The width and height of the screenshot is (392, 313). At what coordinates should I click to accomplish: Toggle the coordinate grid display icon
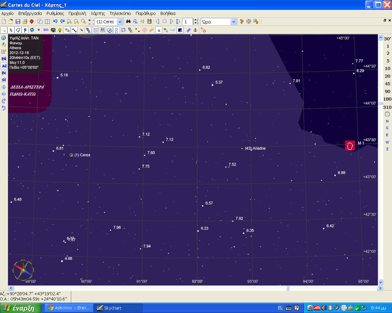pos(96,30)
